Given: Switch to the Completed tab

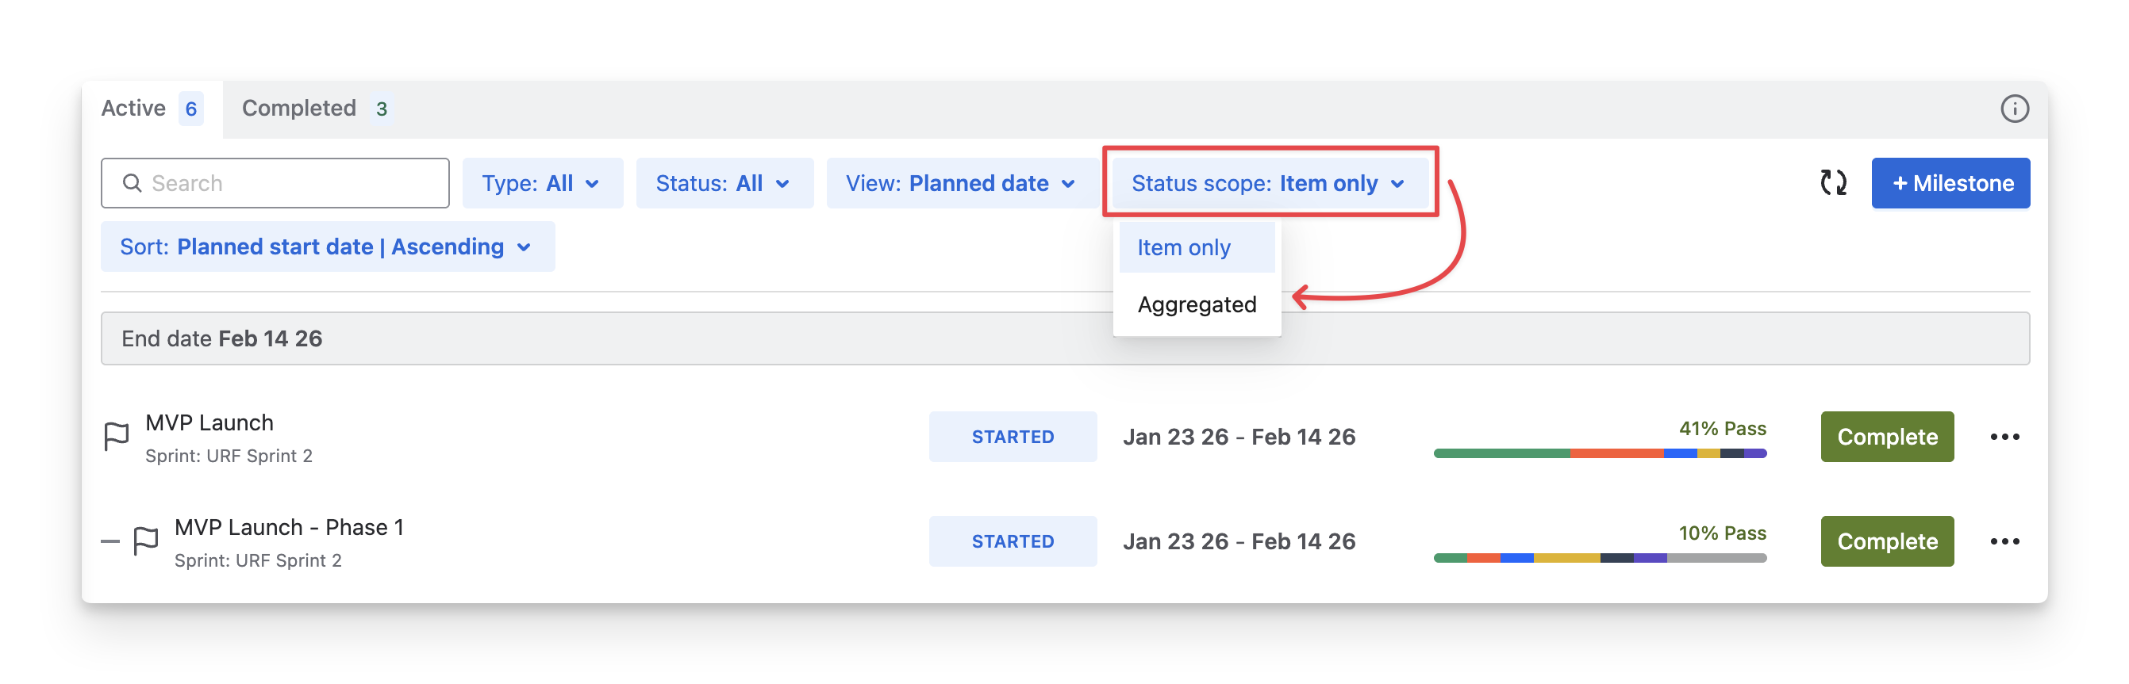Looking at the screenshot, I should click(314, 109).
